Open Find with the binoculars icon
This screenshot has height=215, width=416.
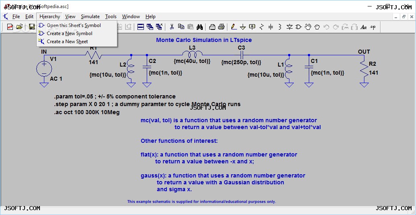click(200, 27)
